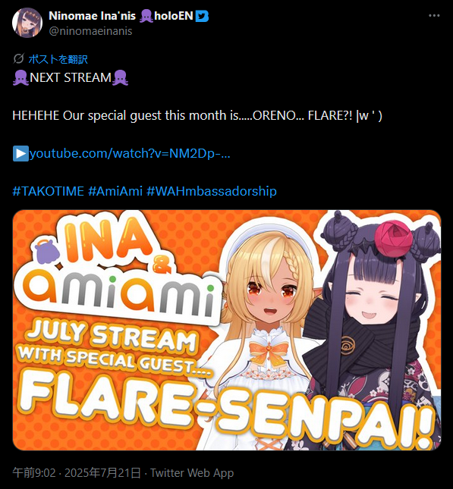
Task: Click the translate post icon
Action: click(x=19, y=58)
